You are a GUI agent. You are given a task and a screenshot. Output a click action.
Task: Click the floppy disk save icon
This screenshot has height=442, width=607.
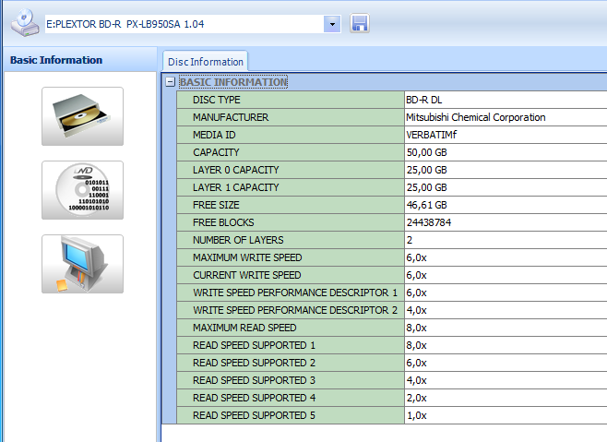(360, 23)
